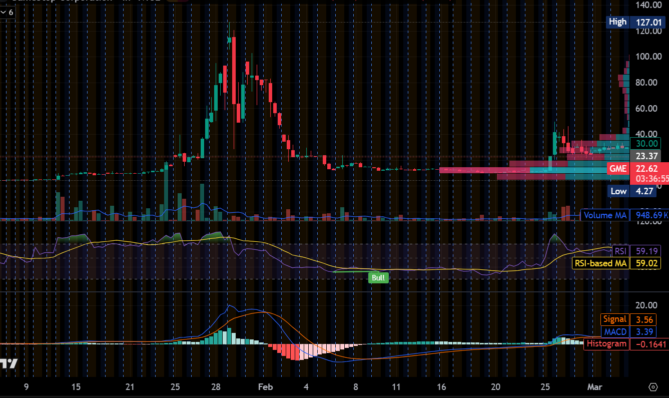Click the Histogram -0.1641 label
669x398 pixels.
point(626,344)
